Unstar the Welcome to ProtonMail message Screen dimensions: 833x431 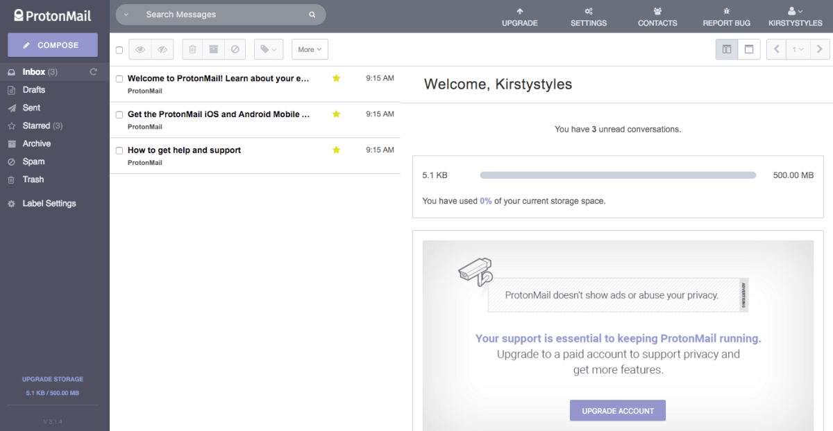click(x=337, y=78)
